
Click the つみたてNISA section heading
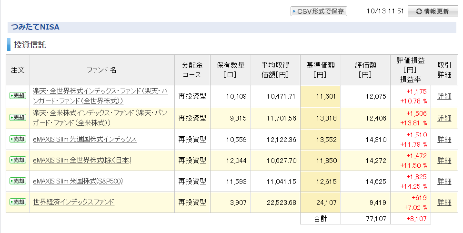coord(35,27)
